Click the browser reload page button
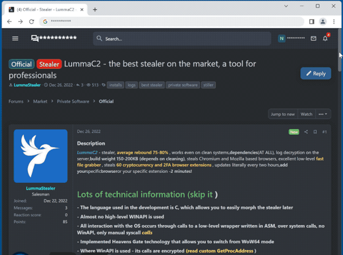Image resolution: width=343 pixels, height=255 pixels. (x=31, y=21)
